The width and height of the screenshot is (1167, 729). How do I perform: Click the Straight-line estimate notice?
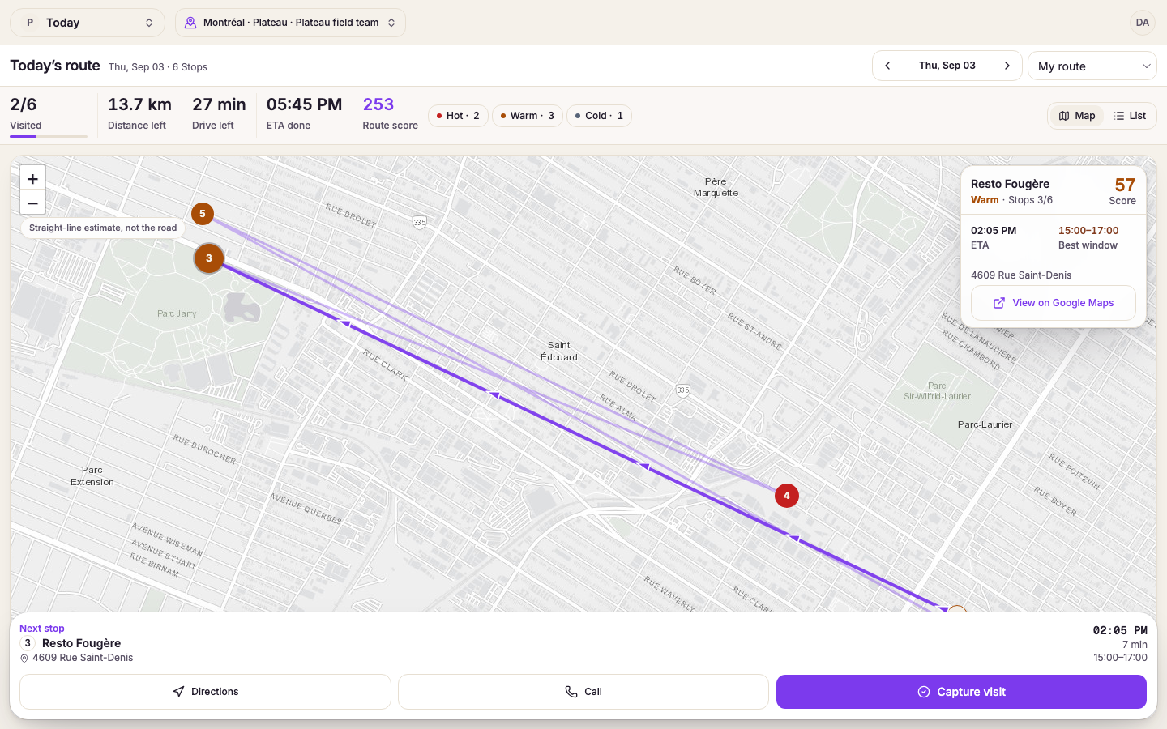point(103,228)
